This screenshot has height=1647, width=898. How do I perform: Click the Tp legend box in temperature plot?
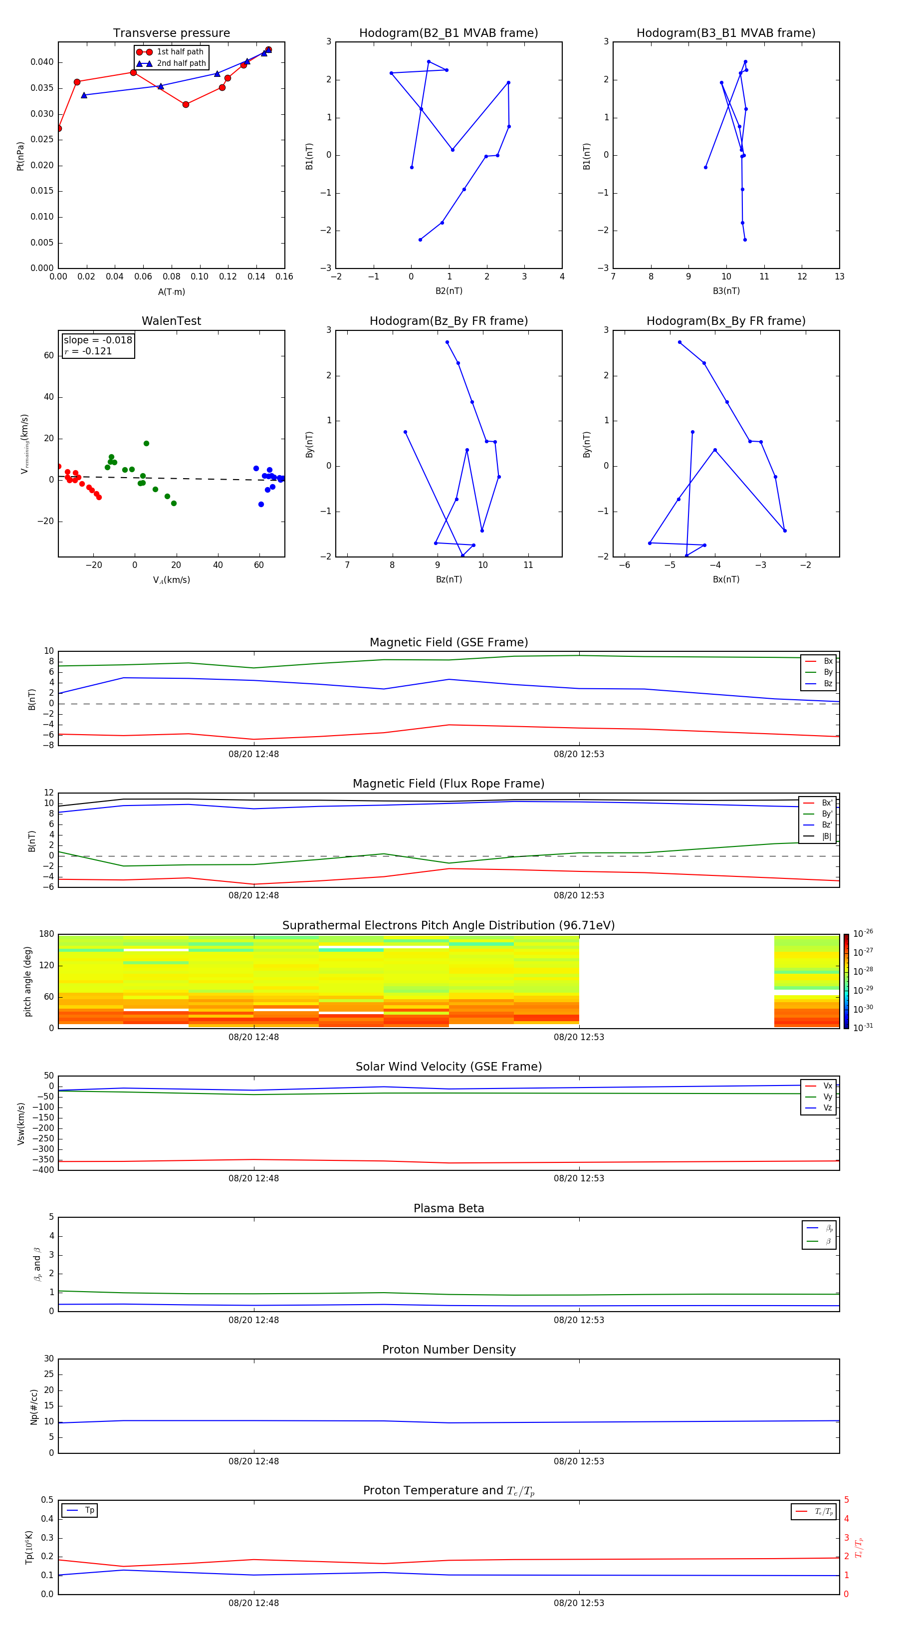[x=80, y=1510]
